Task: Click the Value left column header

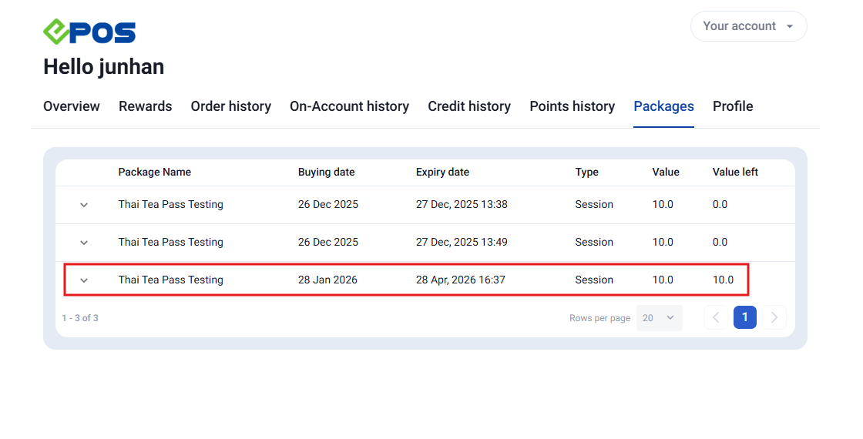Action: pos(735,173)
